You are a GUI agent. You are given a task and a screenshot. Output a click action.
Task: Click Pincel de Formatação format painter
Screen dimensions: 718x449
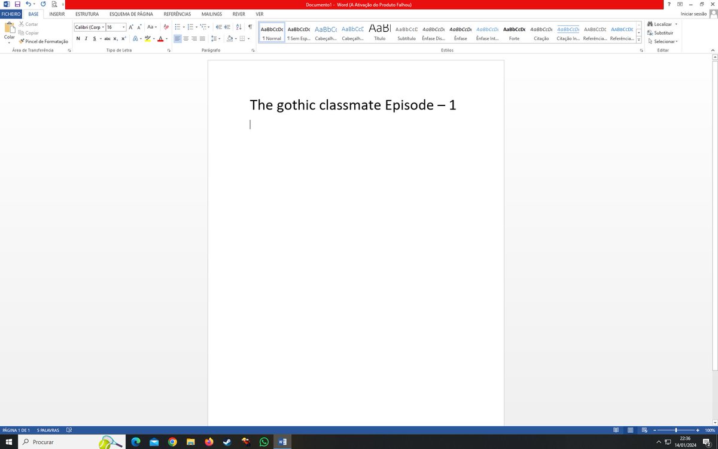pos(43,41)
